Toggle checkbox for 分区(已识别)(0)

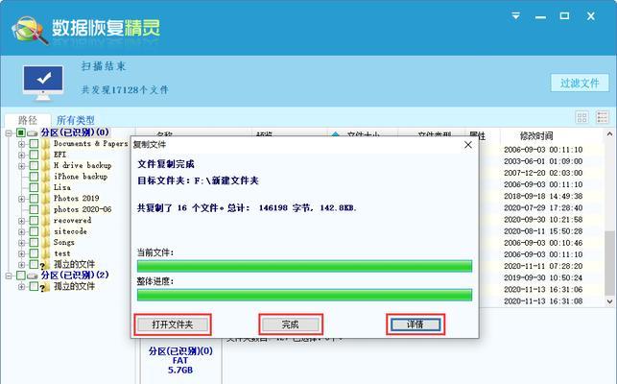click(x=21, y=132)
